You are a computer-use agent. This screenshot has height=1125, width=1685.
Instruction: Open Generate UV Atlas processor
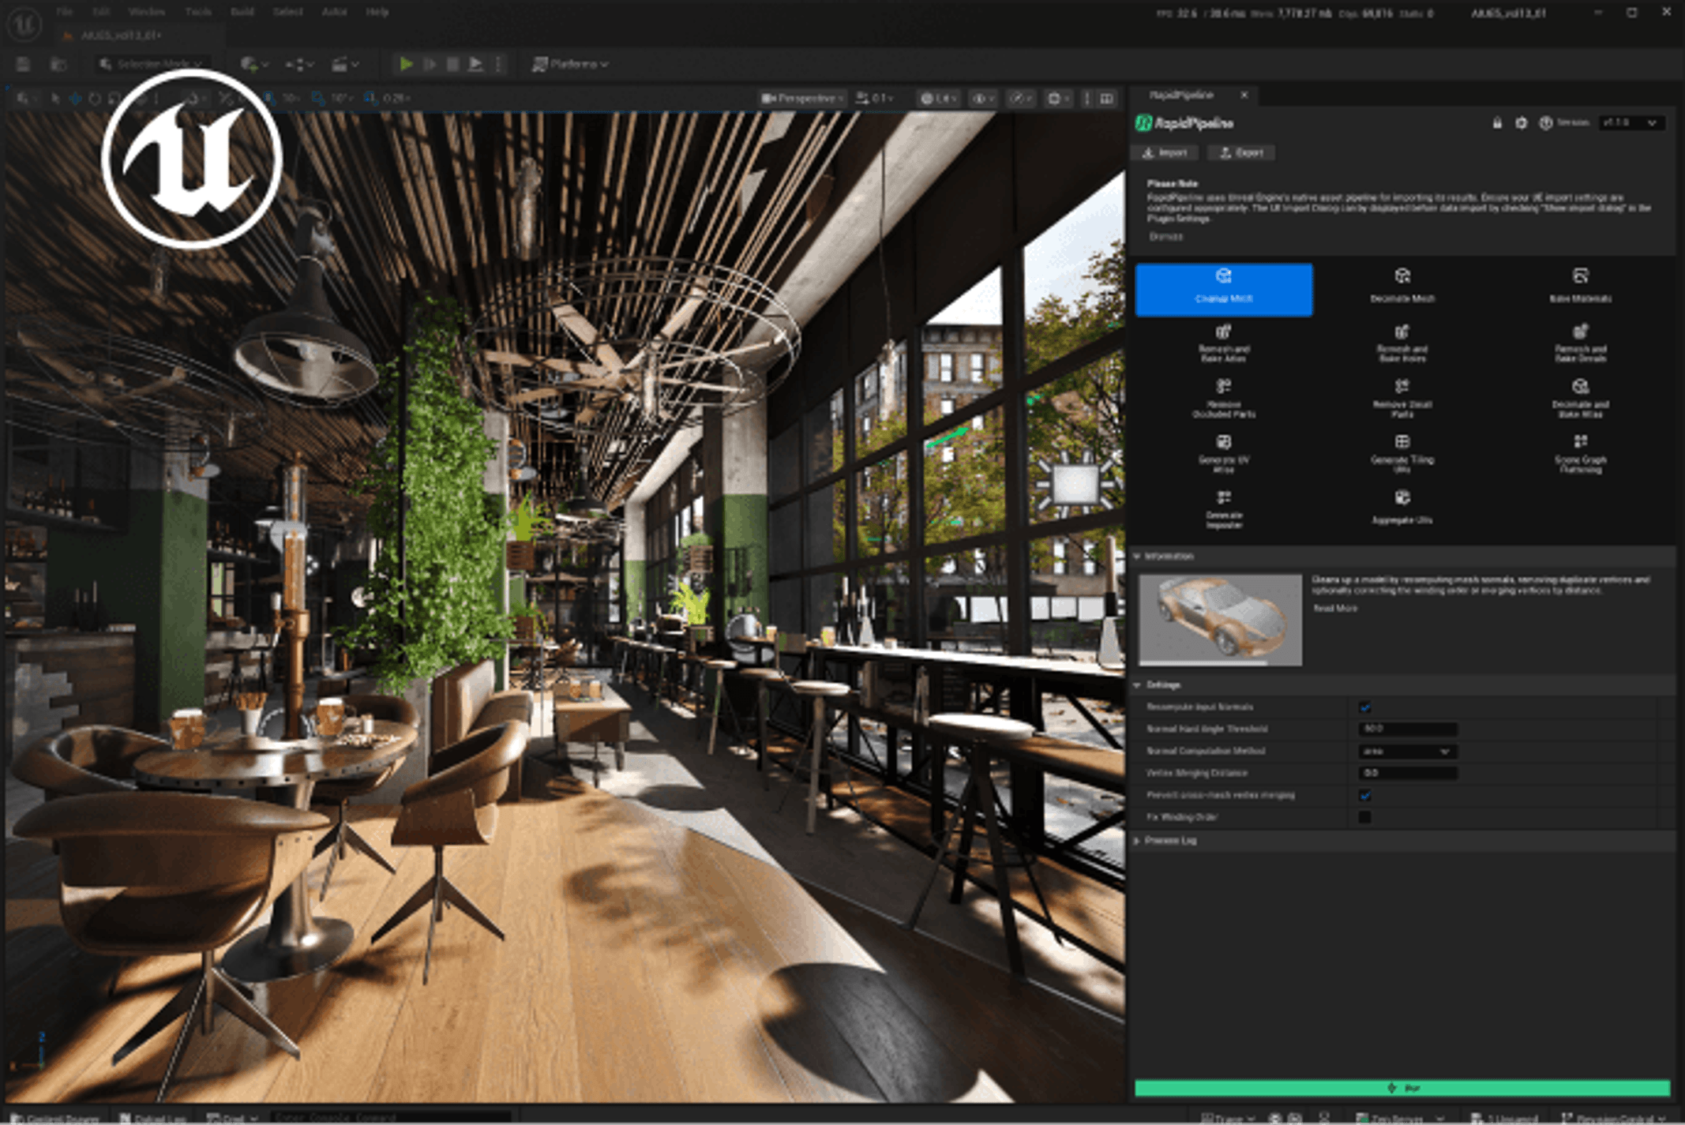[x=1223, y=452]
